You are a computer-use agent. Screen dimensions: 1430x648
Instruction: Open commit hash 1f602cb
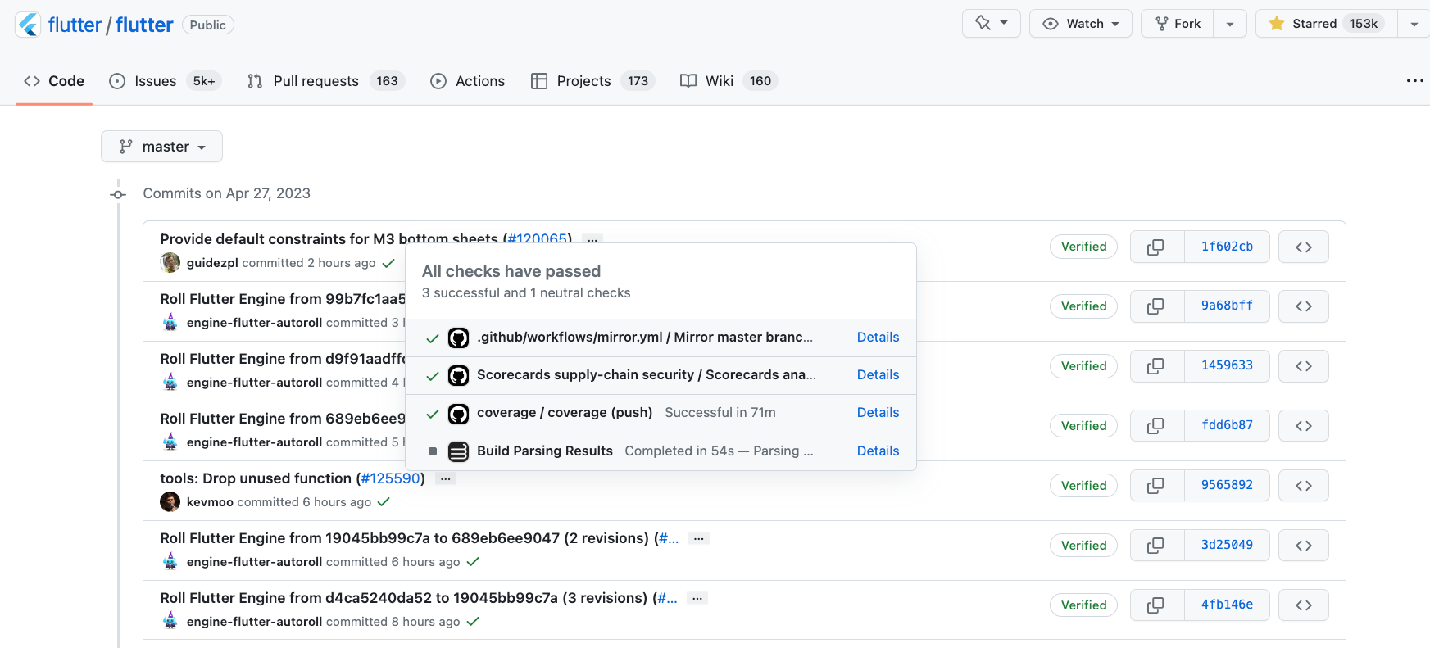[1227, 247]
